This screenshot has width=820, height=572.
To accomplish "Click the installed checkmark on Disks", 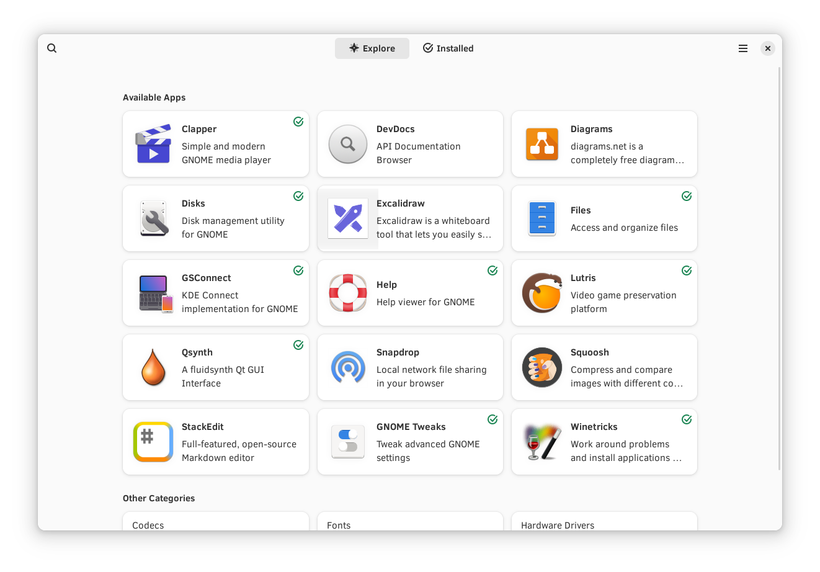I will pos(298,196).
